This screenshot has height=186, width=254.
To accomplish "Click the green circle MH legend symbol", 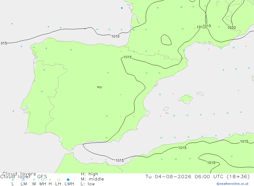I will click(x=43, y=180).
